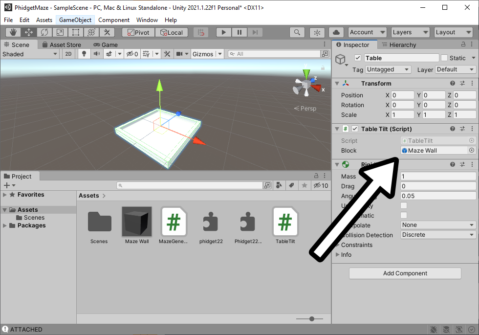479x335 pixels.
Task: Open Scene component tools icon
Action: 167,54
